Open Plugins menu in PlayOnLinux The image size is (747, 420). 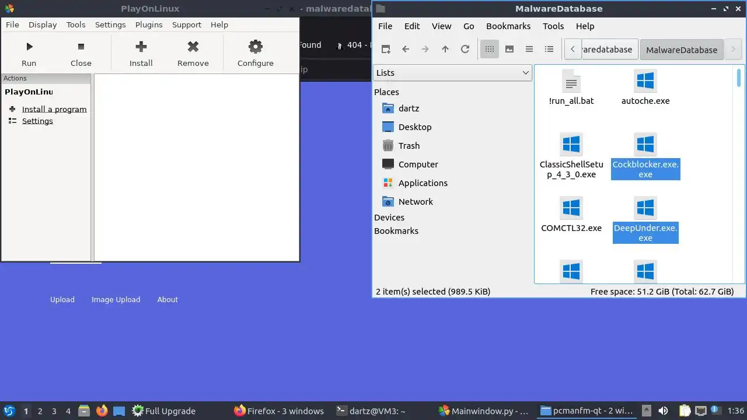tap(149, 24)
